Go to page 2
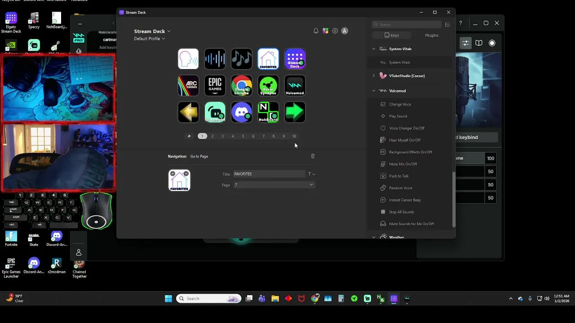The height and width of the screenshot is (323, 575). [x=212, y=136]
